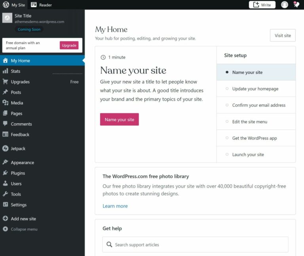This screenshot has width=304, height=256.
Task: Click the Plugins plug icon
Action: (x=6, y=173)
